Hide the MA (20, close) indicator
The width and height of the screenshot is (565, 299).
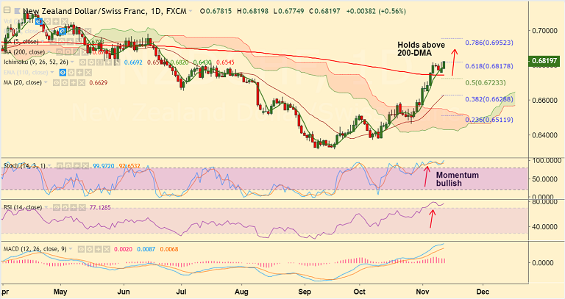pyautogui.click(x=56, y=83)
